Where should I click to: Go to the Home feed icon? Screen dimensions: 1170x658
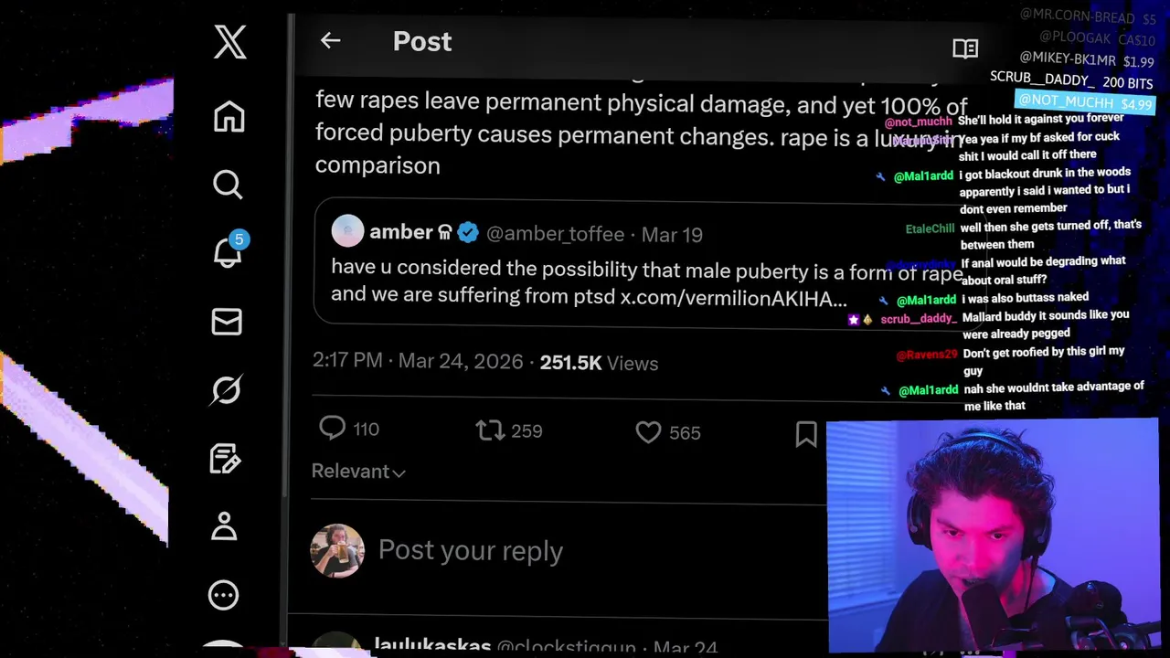pos(229,117)
